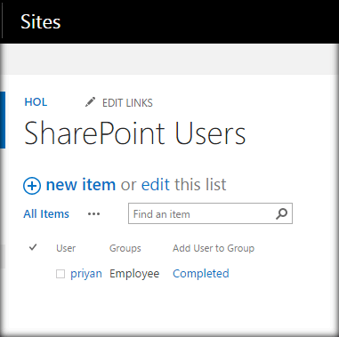Screen dimensions: 339x337
Task: Open the Add User to Group column header
Action: coord(214,248)
